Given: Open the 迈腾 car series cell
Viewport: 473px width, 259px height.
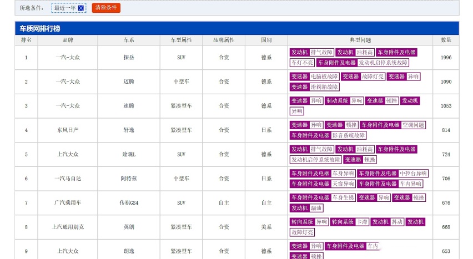Looking at the screenshot, I should (x=129, y=82).
